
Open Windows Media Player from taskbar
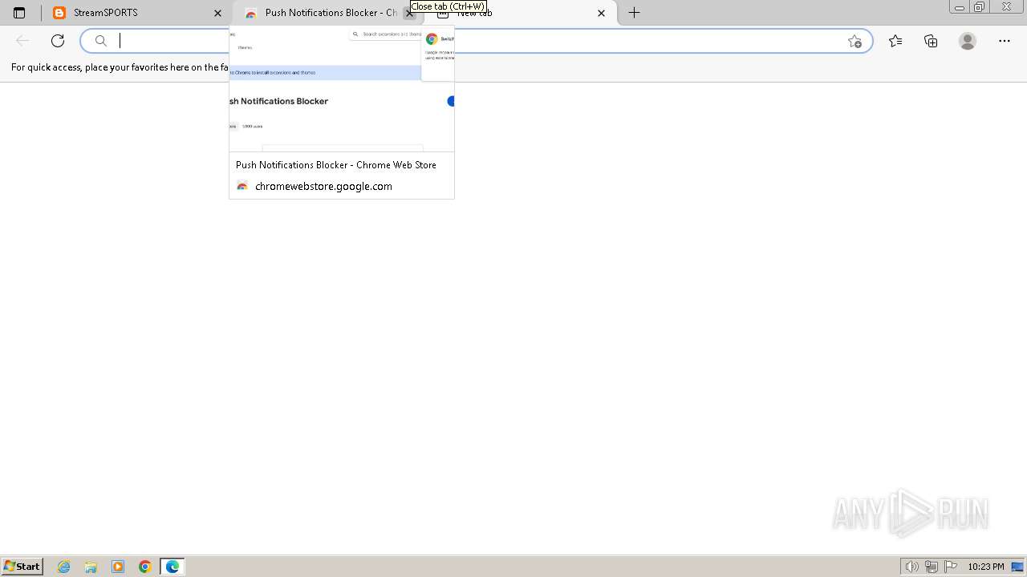118,567
